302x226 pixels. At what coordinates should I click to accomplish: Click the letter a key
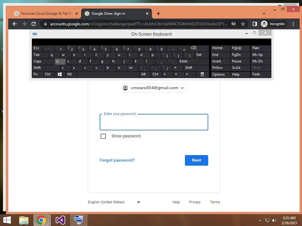tap(60, 61)
